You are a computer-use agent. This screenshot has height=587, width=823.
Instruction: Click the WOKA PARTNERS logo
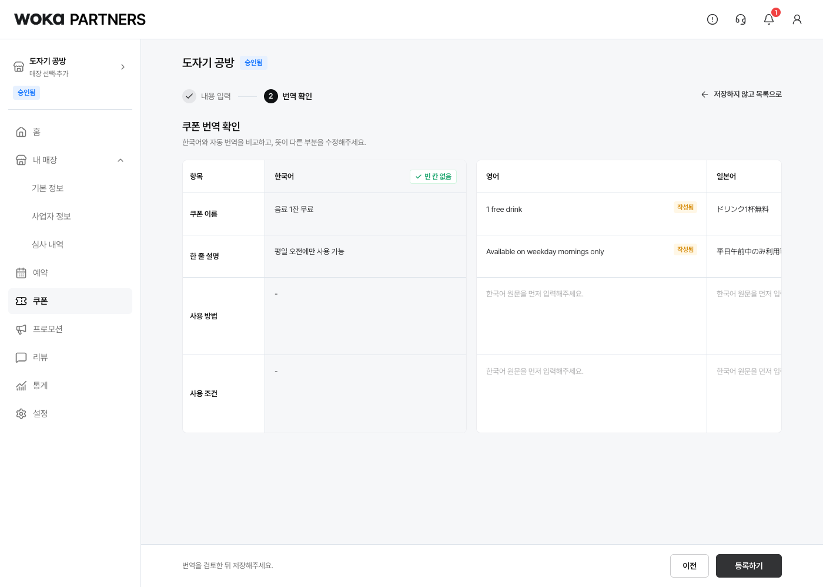point(80,19)
